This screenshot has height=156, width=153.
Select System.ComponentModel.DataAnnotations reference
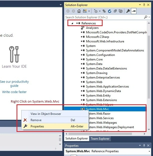click(115, 50)
